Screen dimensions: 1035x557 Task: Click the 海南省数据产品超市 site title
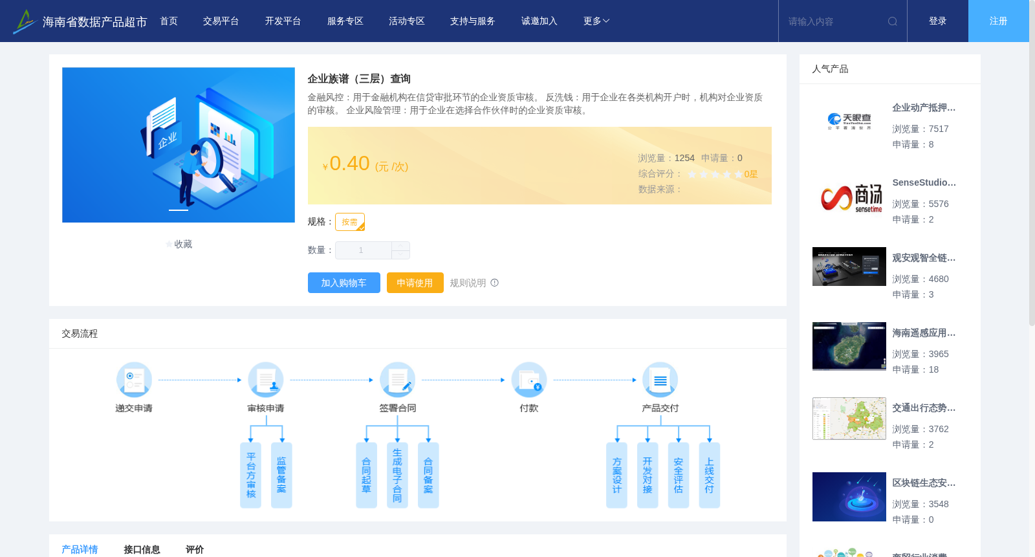click(x=95, y=22)
